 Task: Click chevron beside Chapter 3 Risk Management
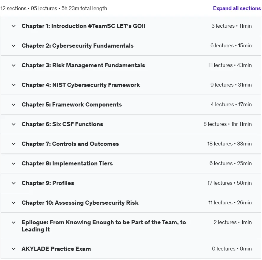coord(13,65)
